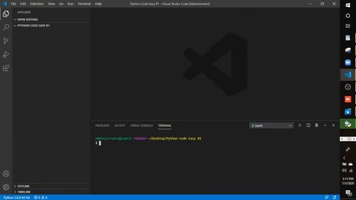Open Zoom app in taskbar
The image size is (356, 200).
(x=348, y=62)
